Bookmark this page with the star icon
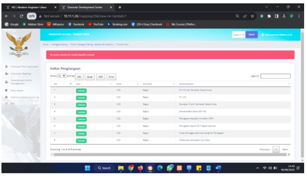This screenshot has width=307, height=179. coord(252,16)
